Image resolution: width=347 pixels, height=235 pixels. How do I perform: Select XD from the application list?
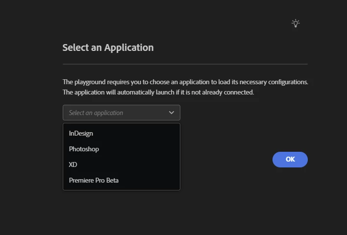click(x=122, y=164)
